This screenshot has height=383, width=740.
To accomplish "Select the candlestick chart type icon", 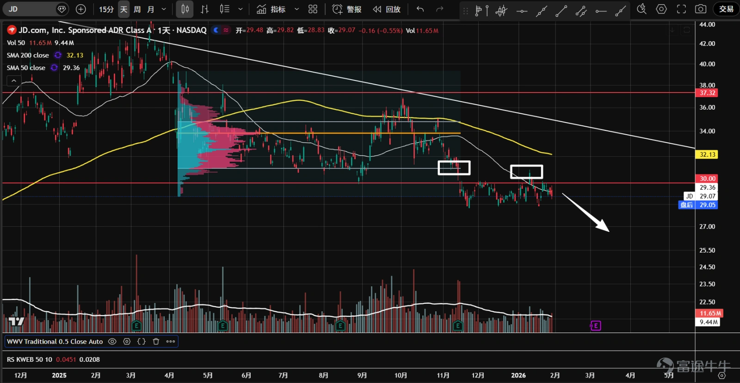I will [185, 9].
